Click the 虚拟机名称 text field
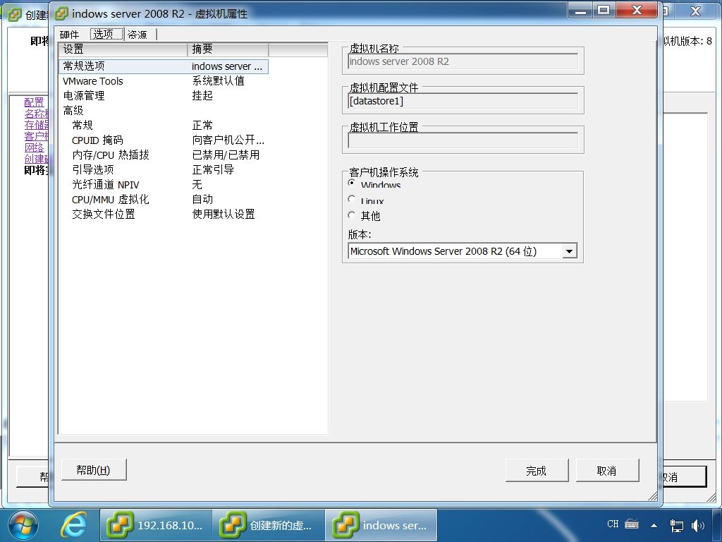 point(463,62)
